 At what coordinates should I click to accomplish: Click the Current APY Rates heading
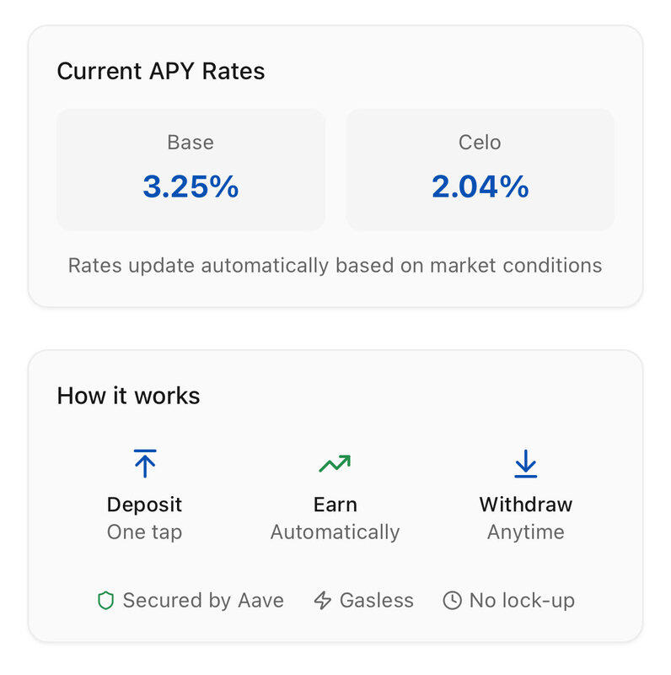point(161,71)
